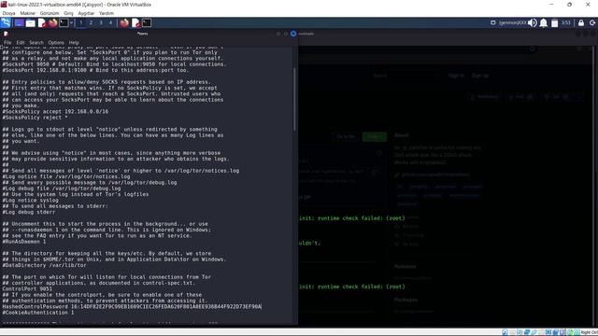Image resolution: width=598 pixels, height=336 pixels.
Task: Click the 3:53 panel clock
Action: click(x=566, y=22)
